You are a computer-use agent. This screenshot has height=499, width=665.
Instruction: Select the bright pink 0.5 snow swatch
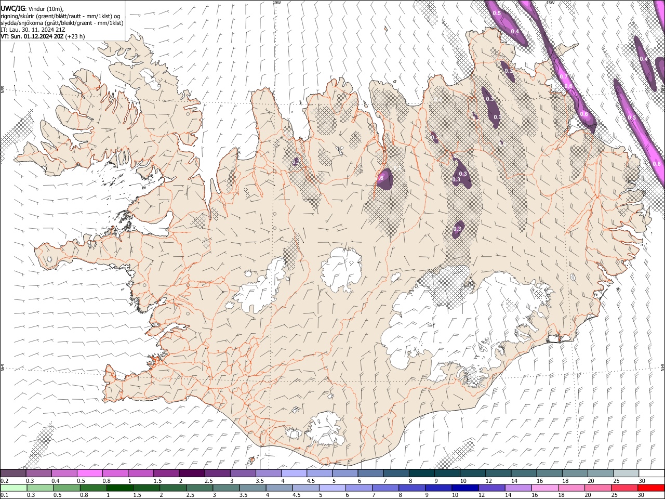coord(90,473)
